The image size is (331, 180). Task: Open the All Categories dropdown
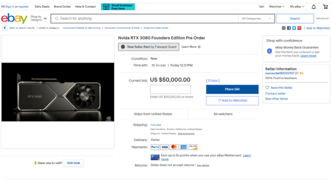pyautogui.click(x=256, y=19)
